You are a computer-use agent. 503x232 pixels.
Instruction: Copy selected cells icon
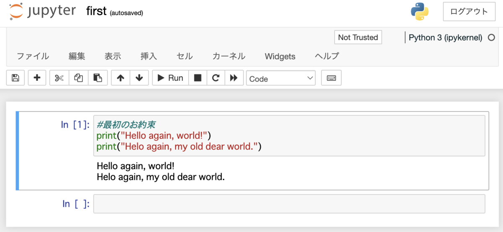[78, 78]
